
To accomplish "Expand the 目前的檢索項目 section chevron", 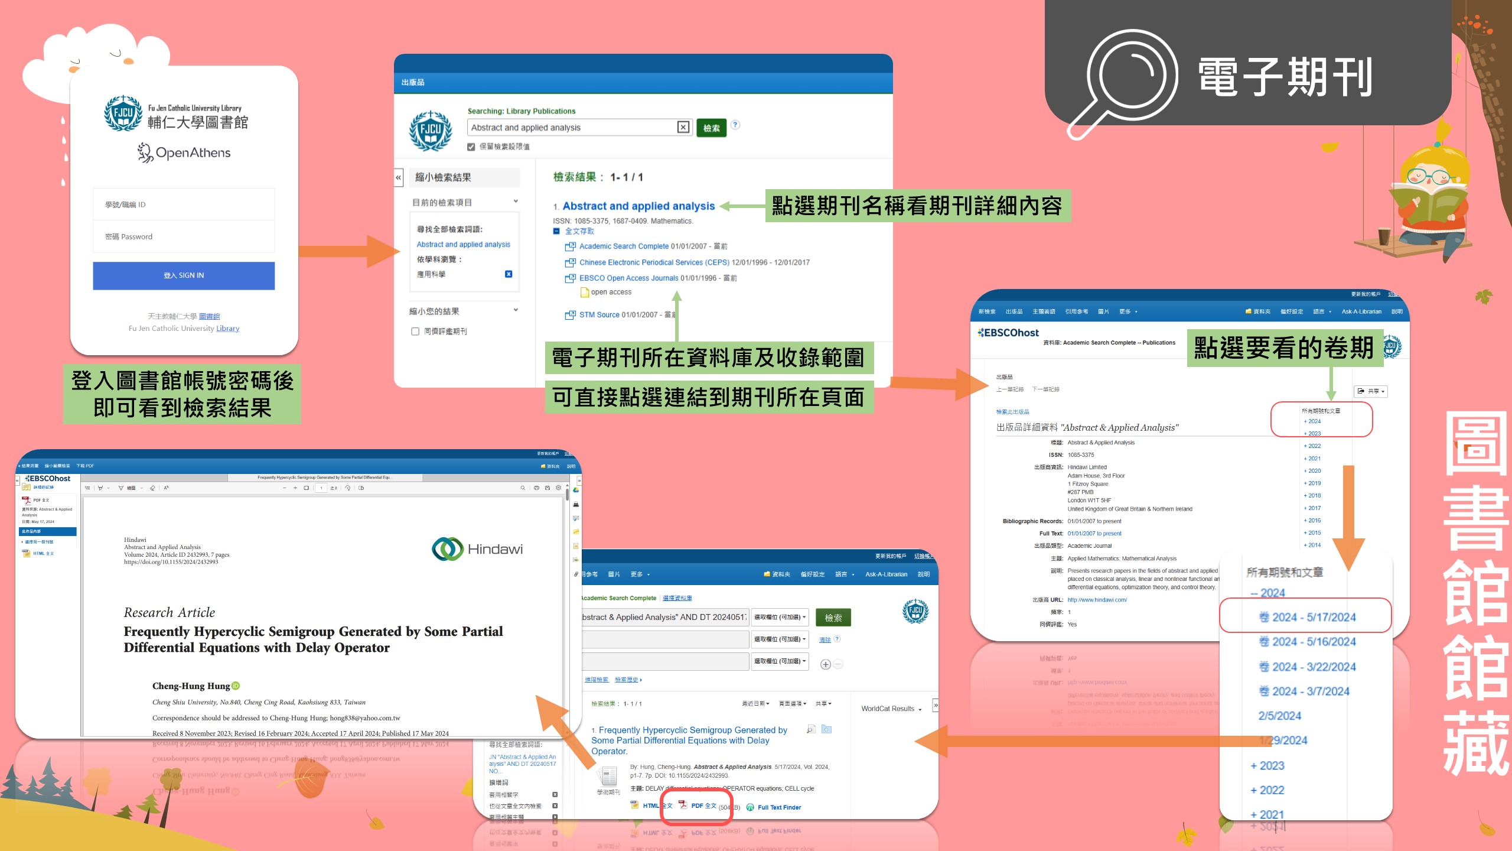I will point(516,202).
